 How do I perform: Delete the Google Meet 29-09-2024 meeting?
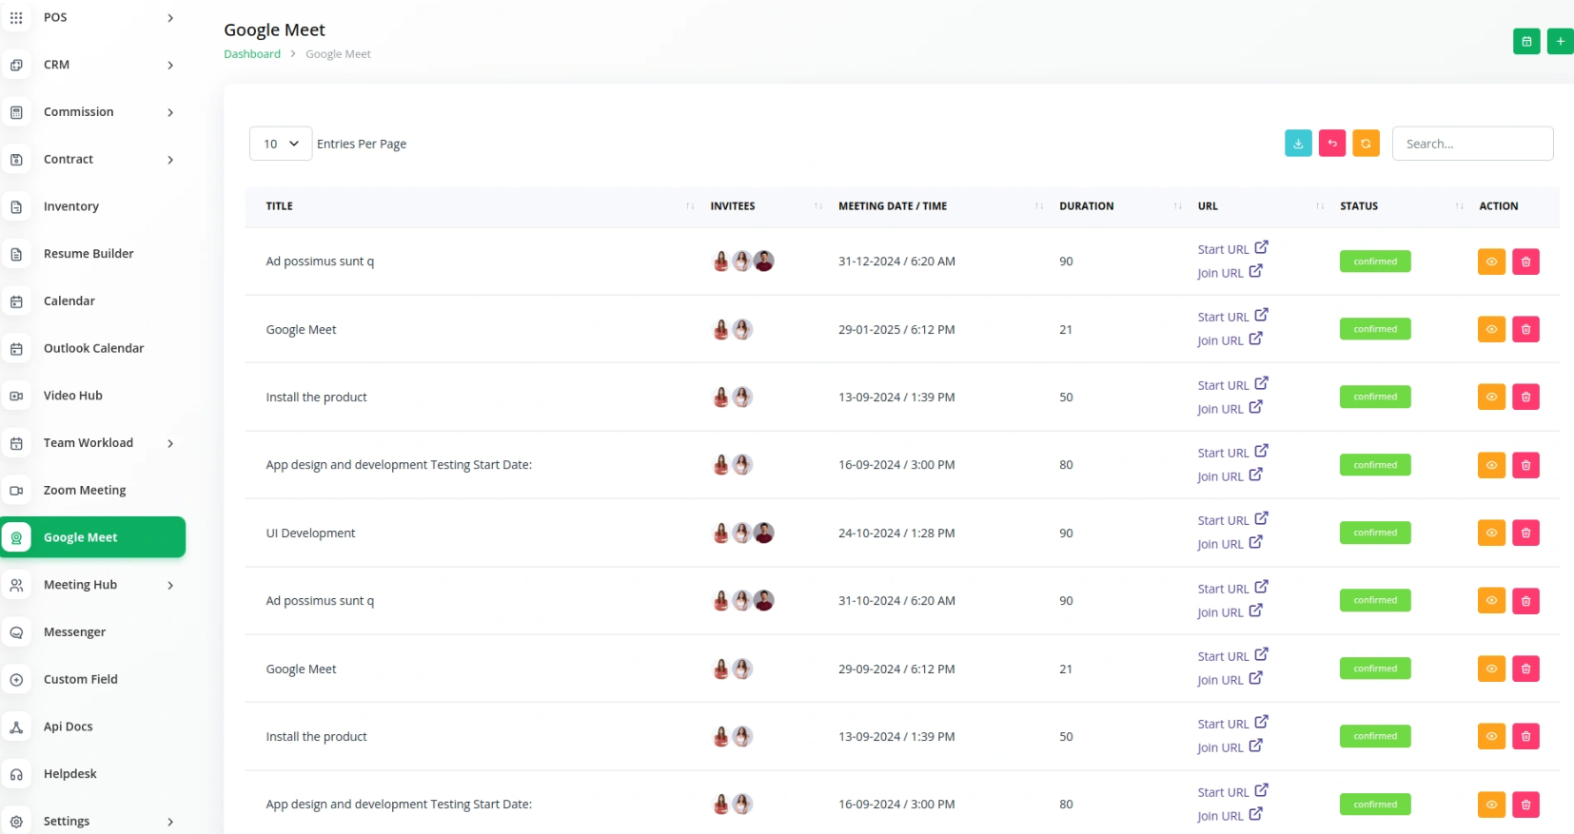(1525, 669)
